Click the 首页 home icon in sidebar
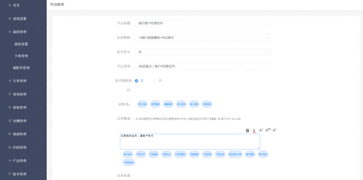This screenshot has width=363, height=180. [x=10, y=5]
